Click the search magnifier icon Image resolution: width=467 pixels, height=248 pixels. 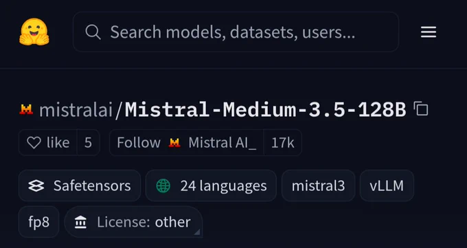coord(93,32)
